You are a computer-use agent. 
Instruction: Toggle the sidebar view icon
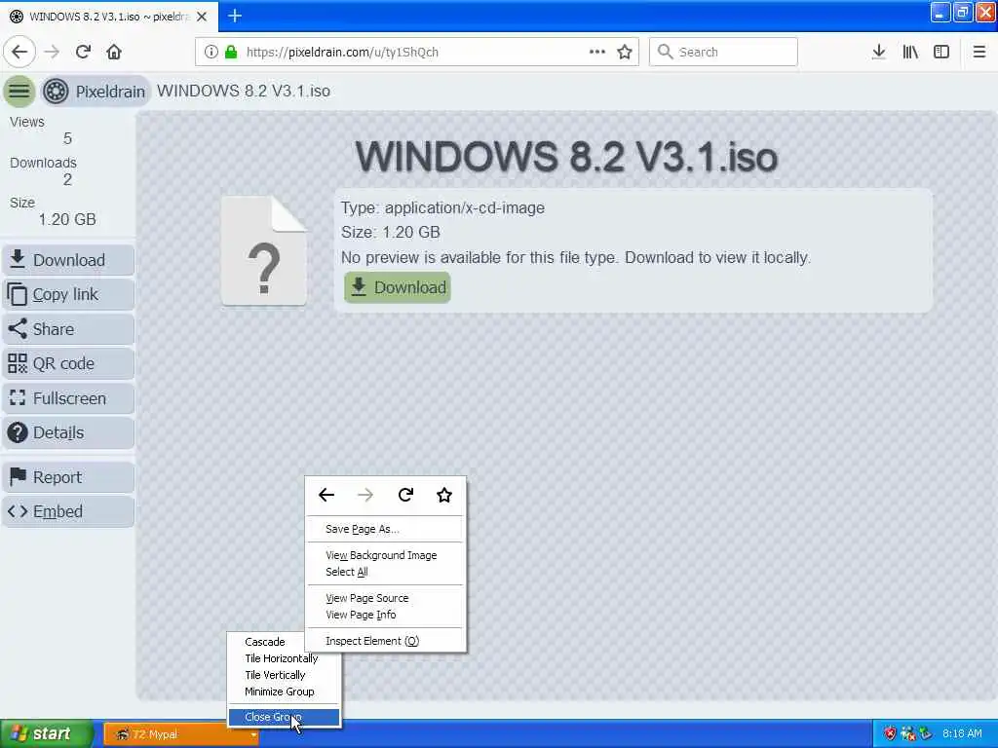(941, 53)
